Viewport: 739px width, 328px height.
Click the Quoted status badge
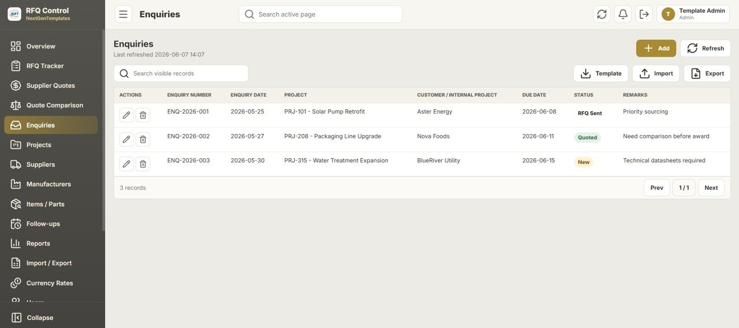(x=588, y=137)
